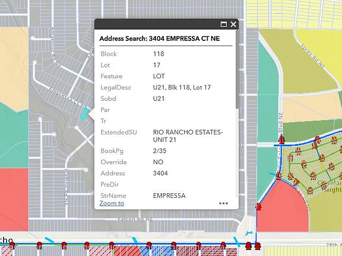This screenshot has height=256, width=342.
Task: Click the Ypres Rd NE street label
Action: (313, 56)
